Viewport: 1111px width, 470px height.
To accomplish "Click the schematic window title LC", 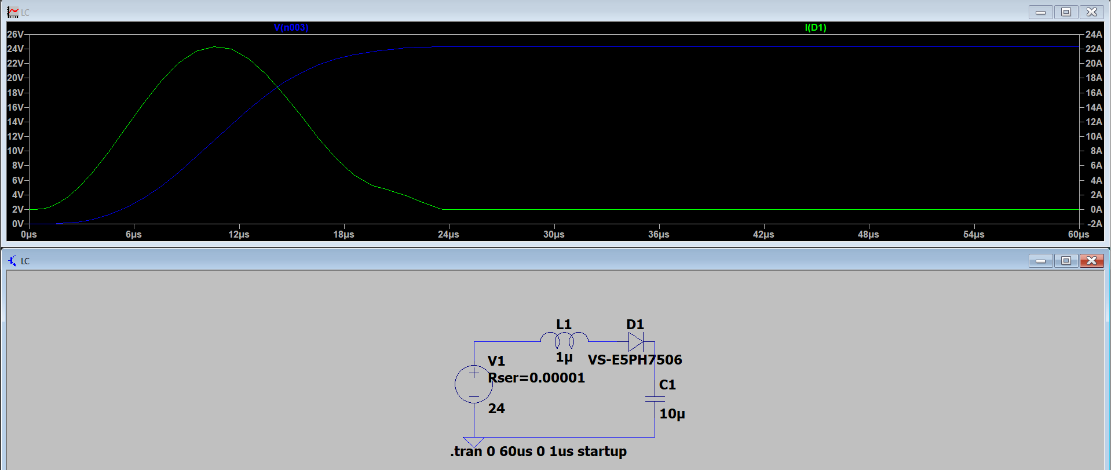I will 25,261.
